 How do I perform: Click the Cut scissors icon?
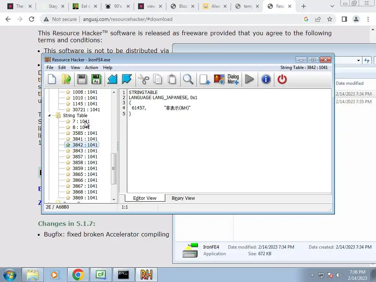pos(144,79)
